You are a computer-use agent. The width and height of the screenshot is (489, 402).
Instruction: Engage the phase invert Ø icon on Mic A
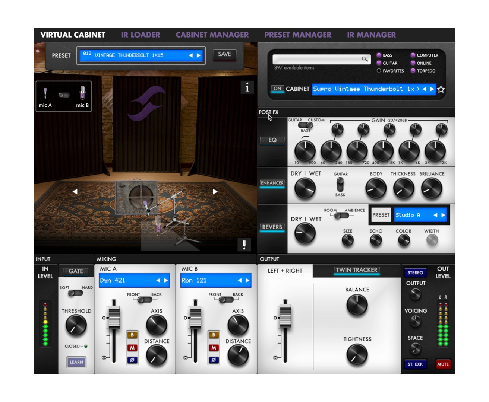131,360
